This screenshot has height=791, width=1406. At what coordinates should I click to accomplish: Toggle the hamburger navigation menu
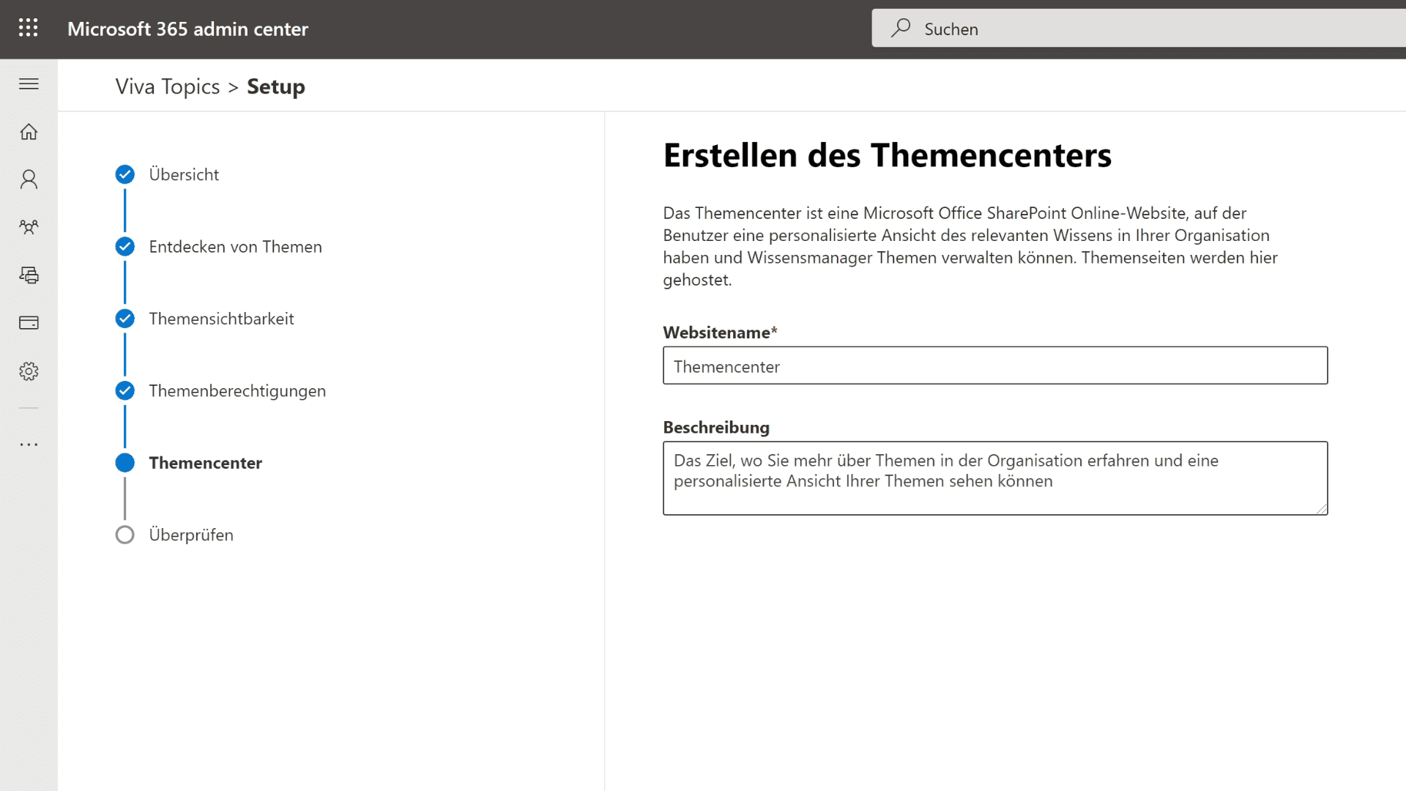29,83
